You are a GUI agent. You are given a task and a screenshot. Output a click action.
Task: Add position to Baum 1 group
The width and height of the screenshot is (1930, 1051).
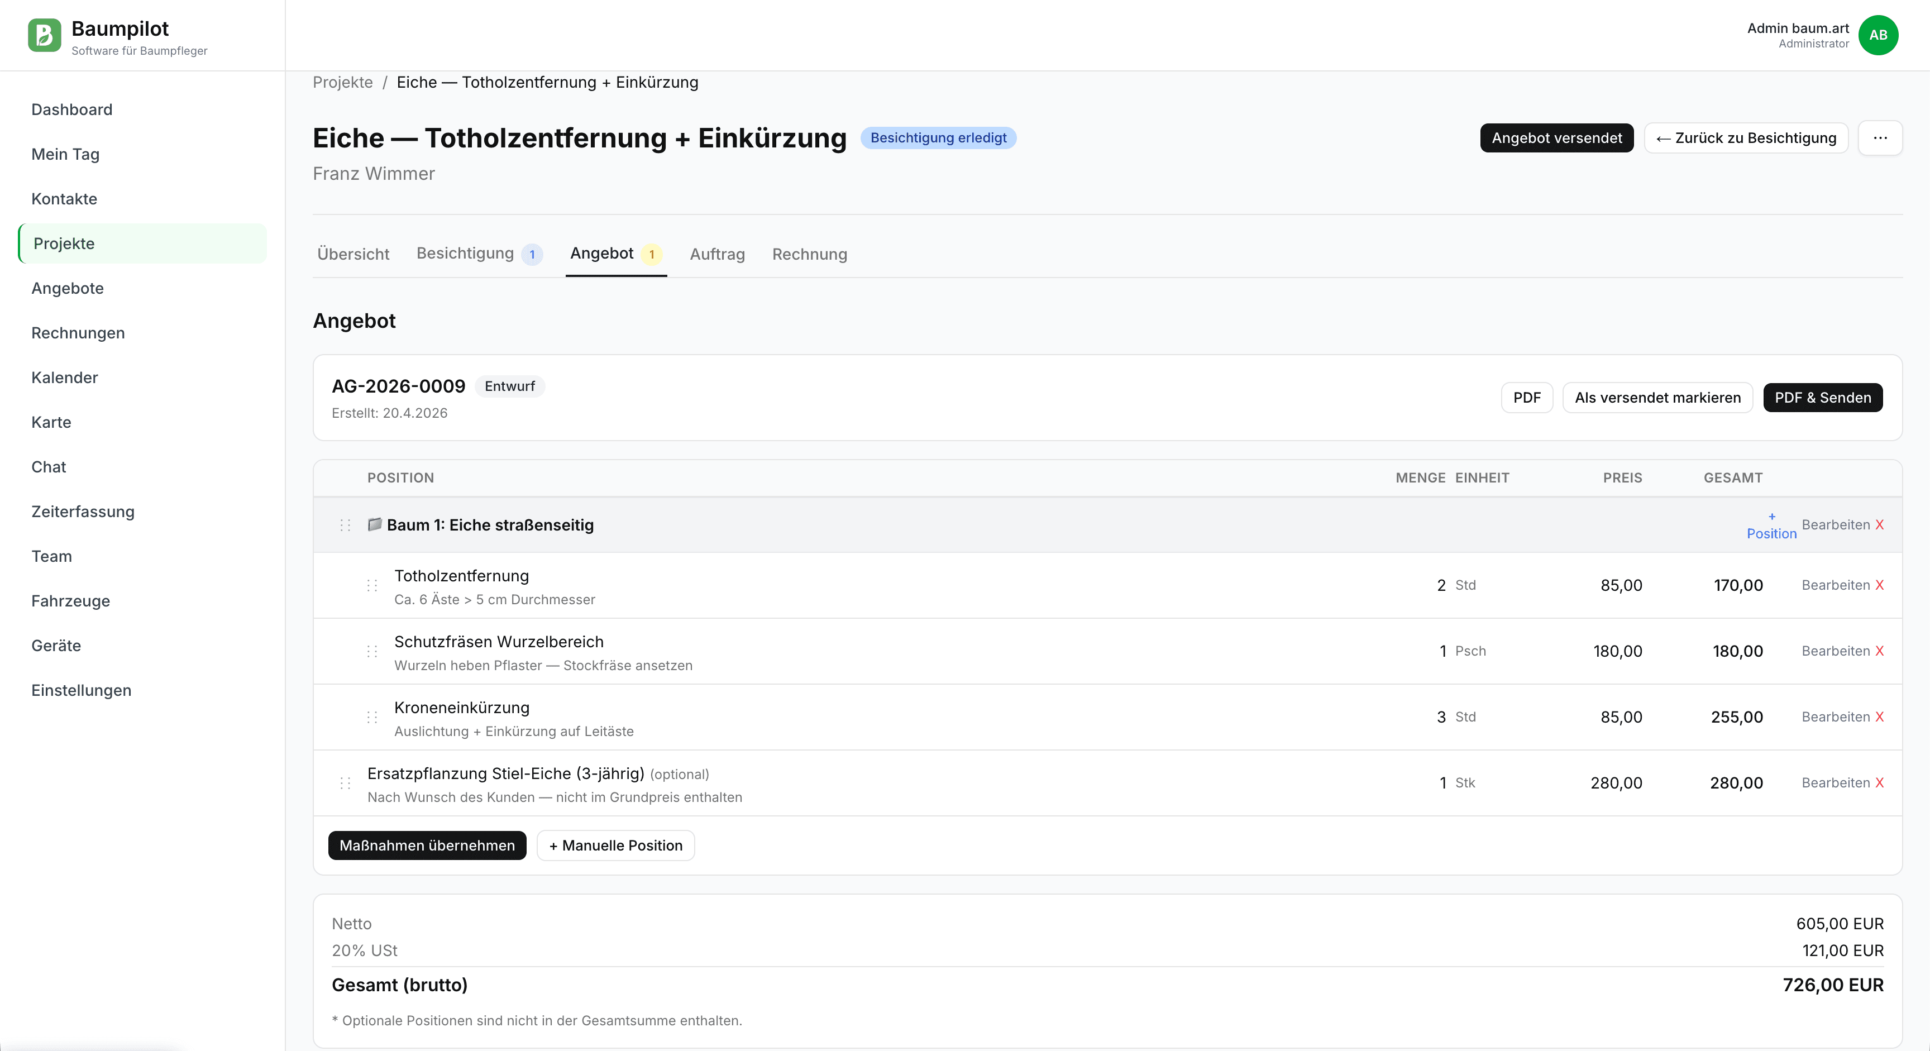(x=1771, y=526)
